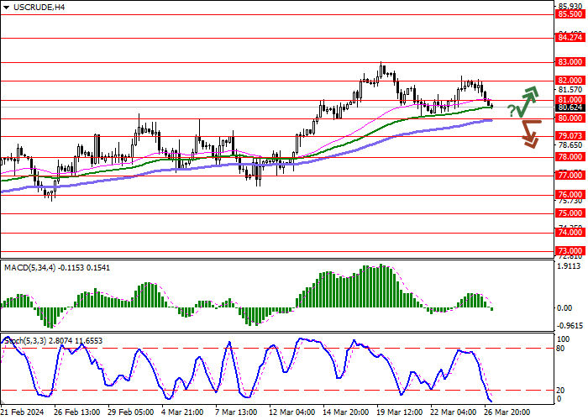Click the 14 Mar 20:00 time label
588x420 pixels.
(x=346, y=412)
